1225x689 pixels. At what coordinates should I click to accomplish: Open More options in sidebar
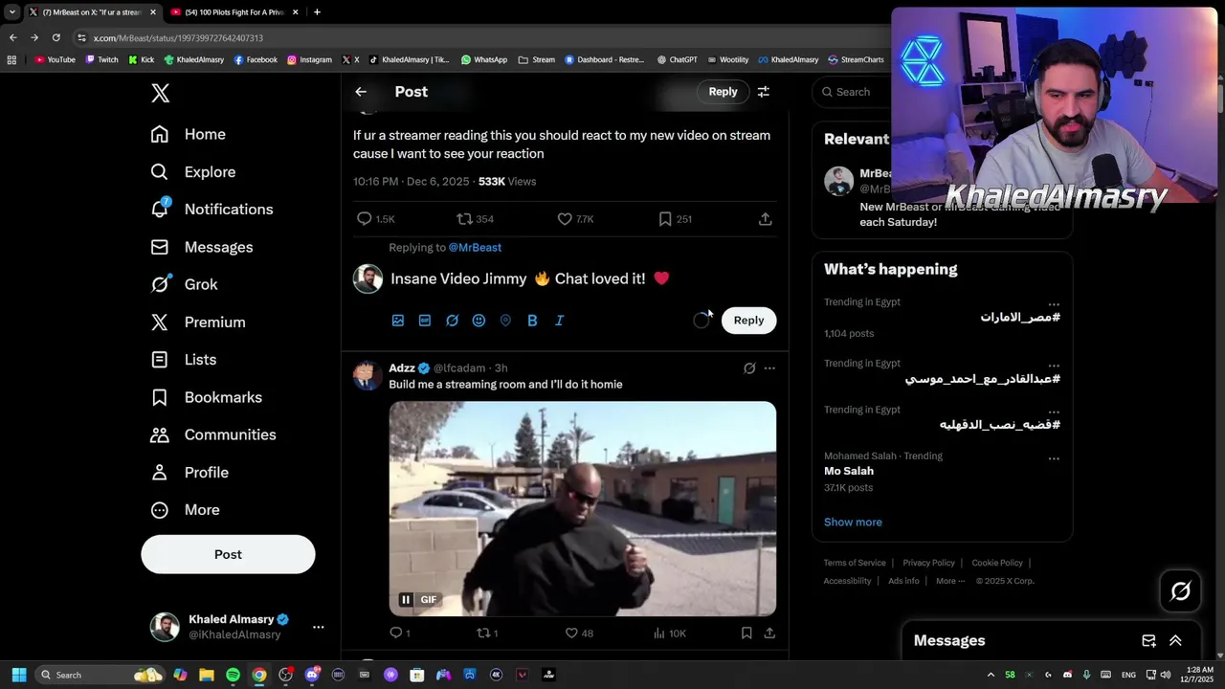click(186, 510)
